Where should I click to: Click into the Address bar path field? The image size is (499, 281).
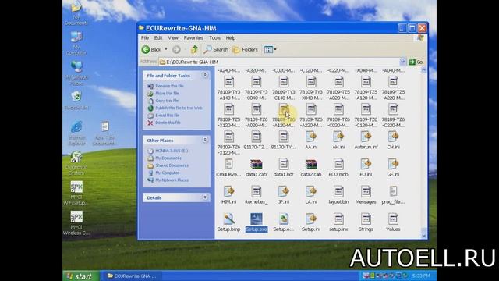[279, 62]
